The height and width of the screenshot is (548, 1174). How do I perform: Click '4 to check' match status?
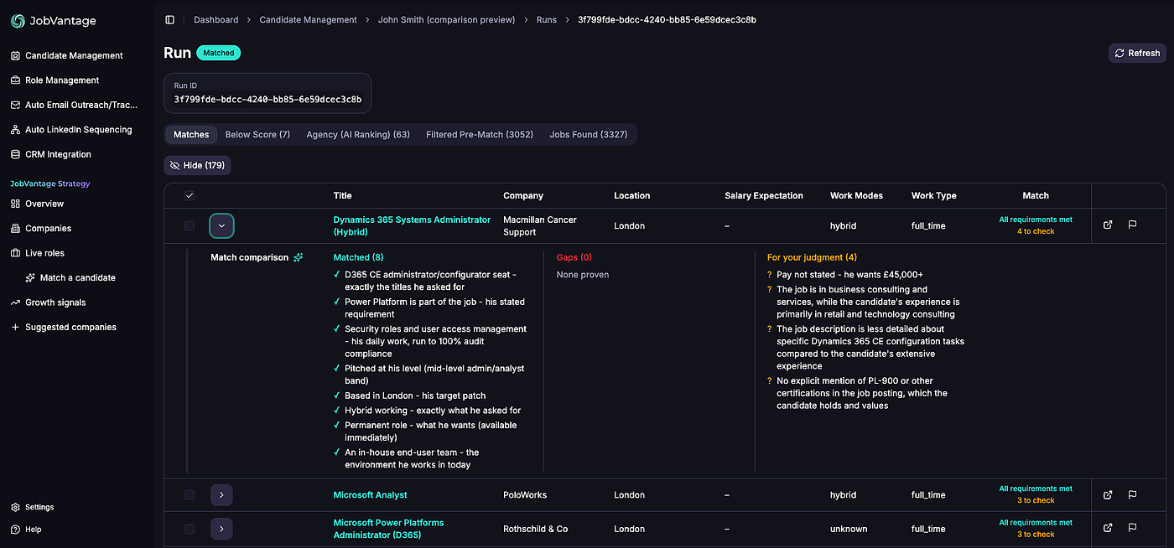point(1036,231)
